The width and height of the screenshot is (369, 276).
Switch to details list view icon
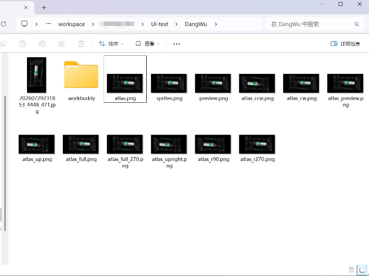click(x=351, y=270)
